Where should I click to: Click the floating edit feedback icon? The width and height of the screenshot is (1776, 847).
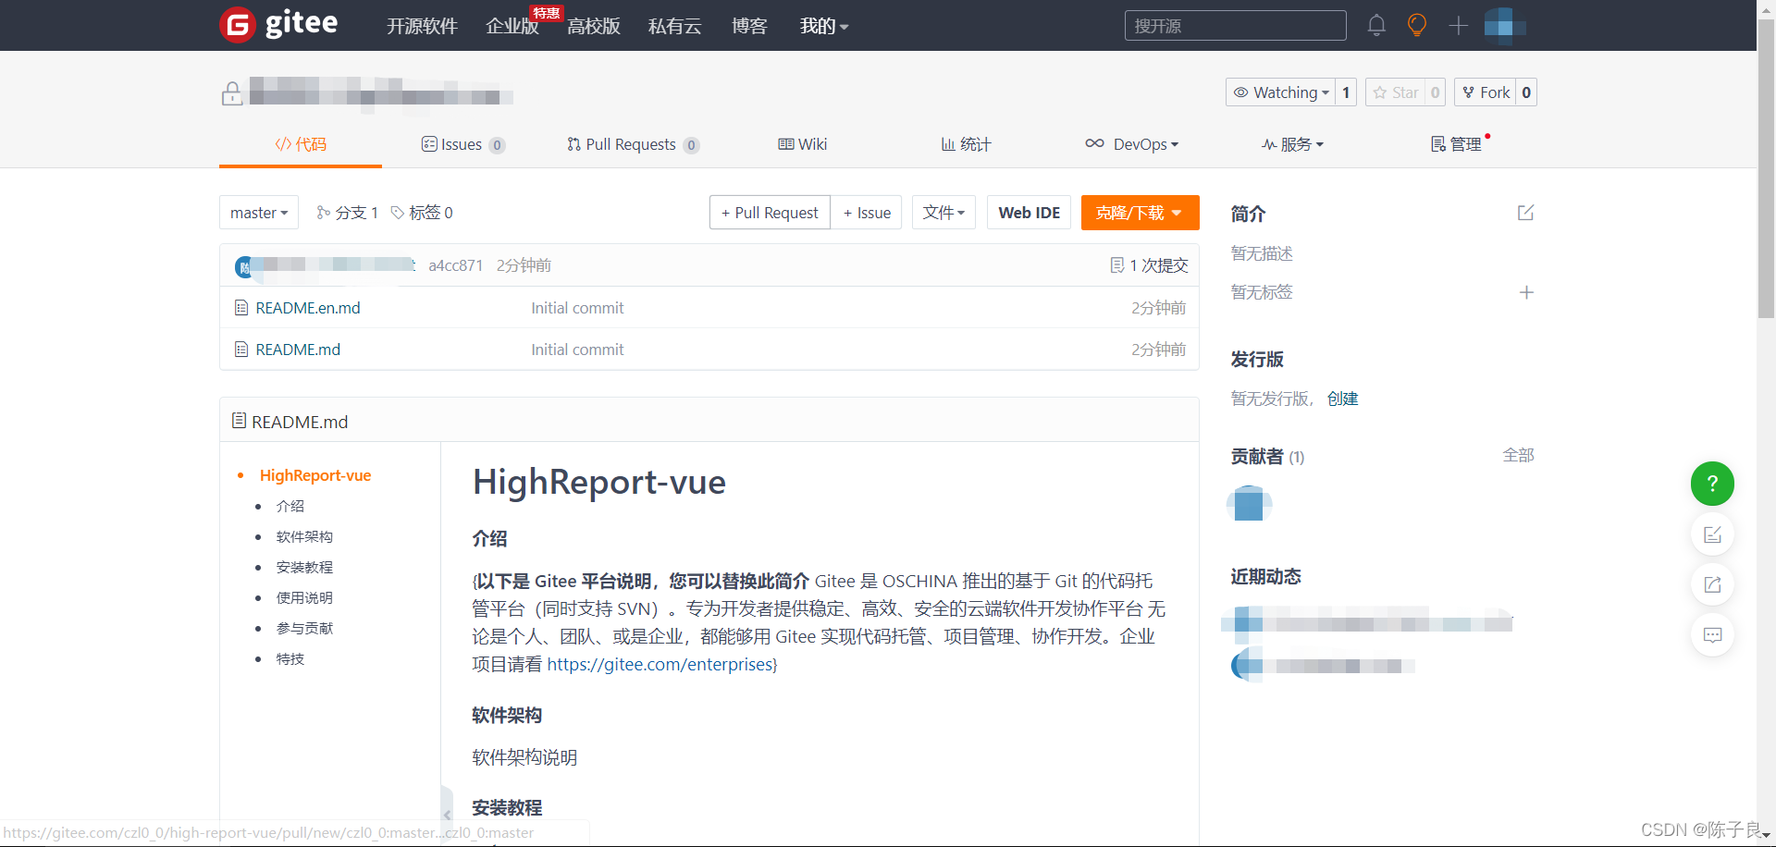coord(1712,534)
